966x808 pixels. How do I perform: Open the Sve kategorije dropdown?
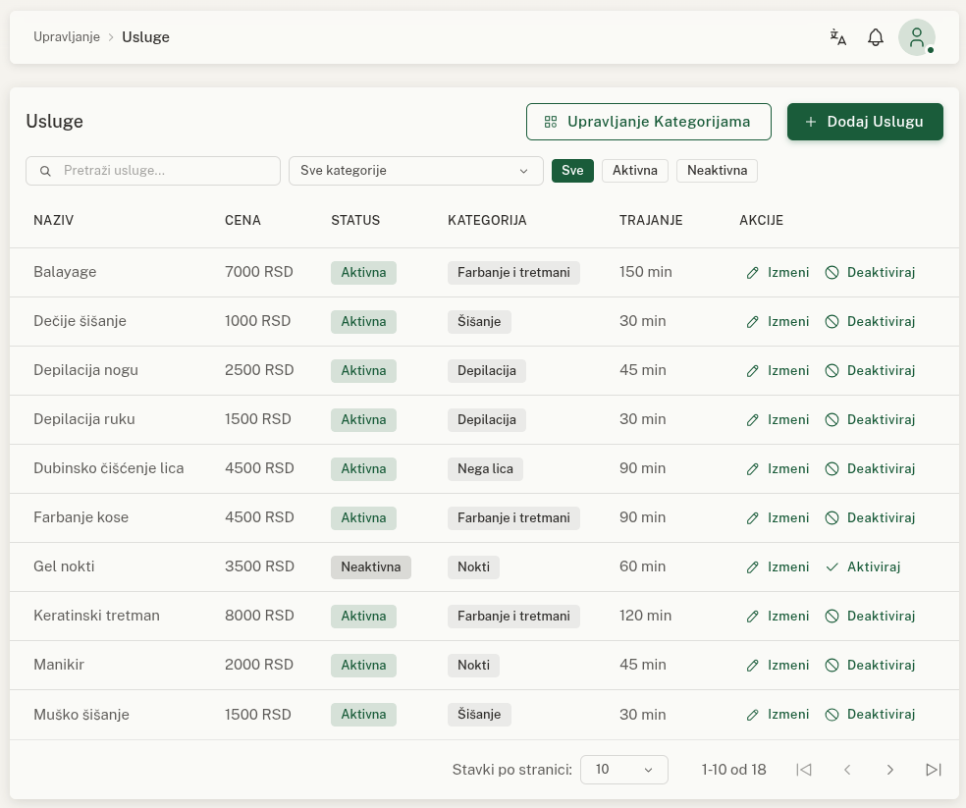[415, 171]
